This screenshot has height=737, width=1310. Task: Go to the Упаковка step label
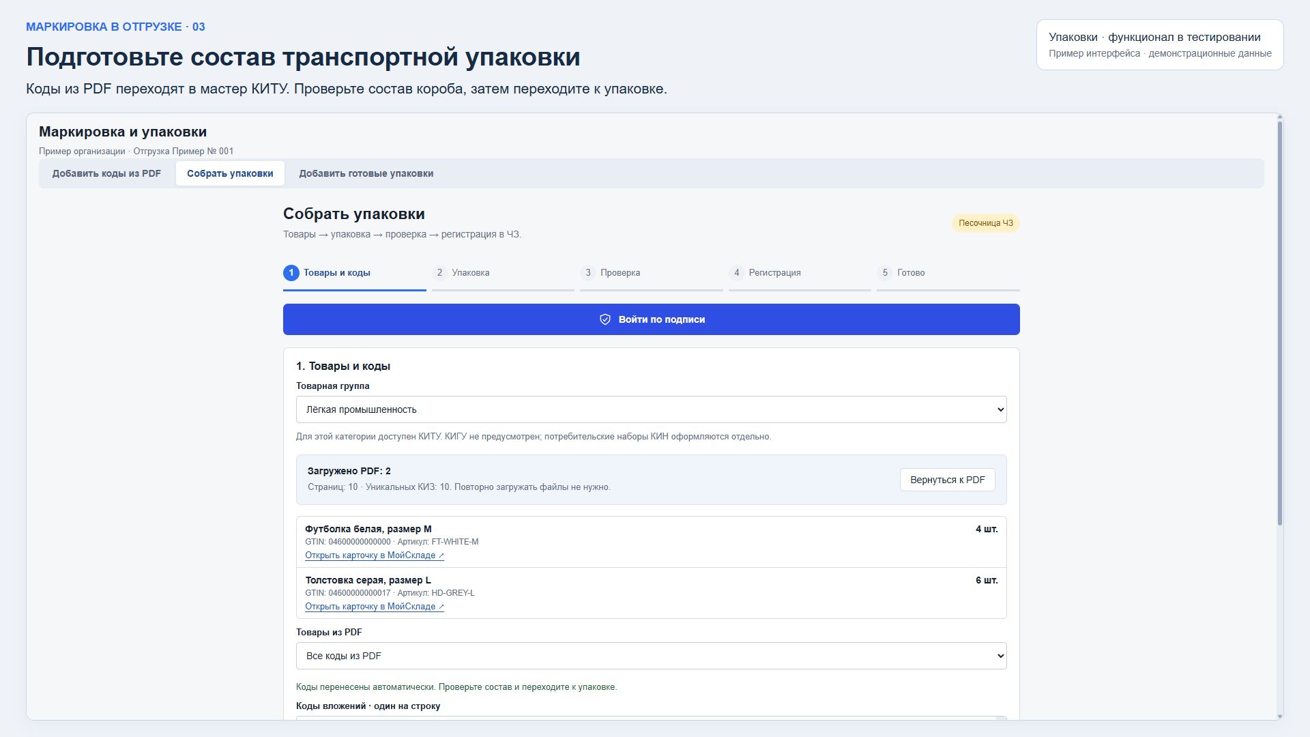pos(470,273)
